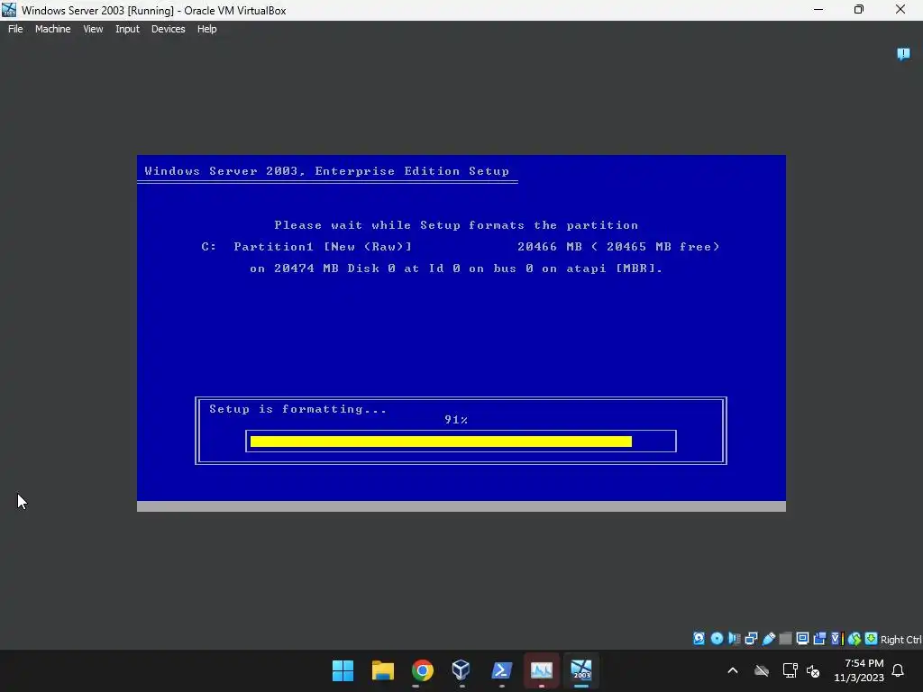Viewport: 923px width, 692px height.
Task: Click the muted volume tray icon
Action: click(814, 670)
